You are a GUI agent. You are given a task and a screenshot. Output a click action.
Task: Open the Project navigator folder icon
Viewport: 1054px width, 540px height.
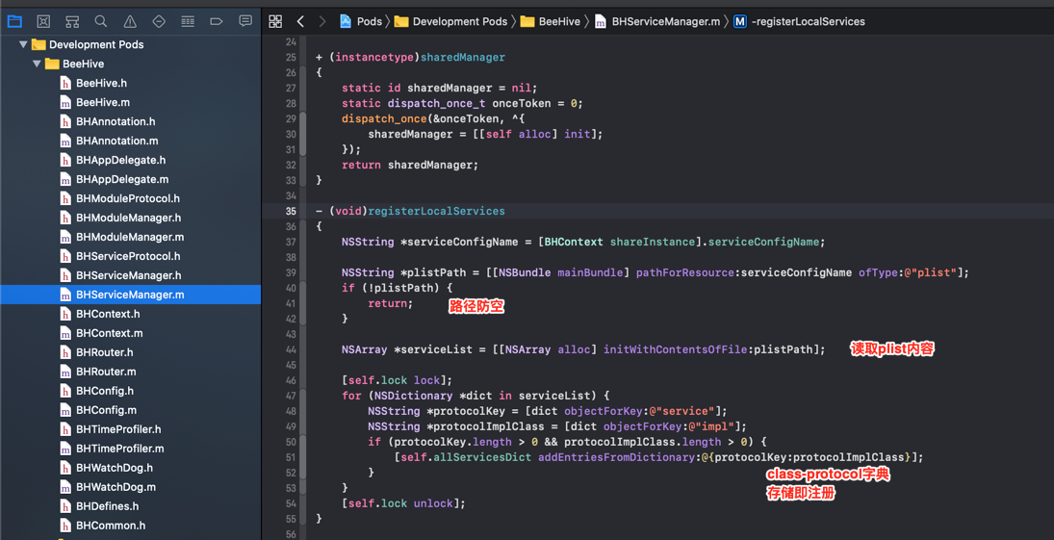pos(14,21)
